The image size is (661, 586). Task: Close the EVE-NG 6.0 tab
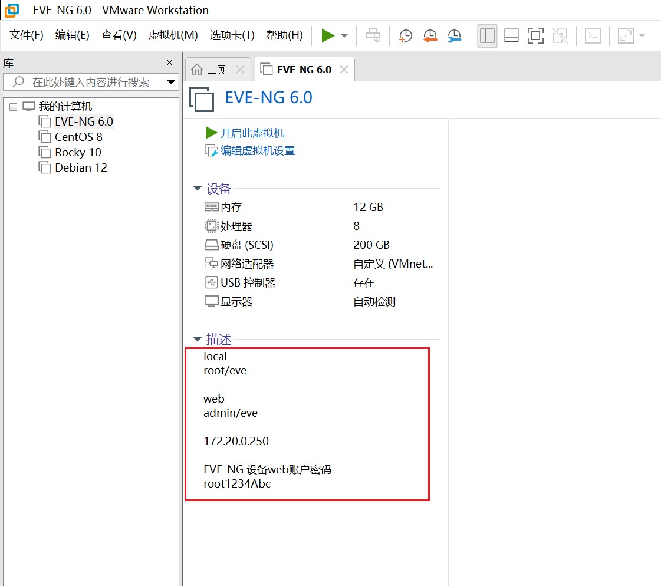[x=344, y=70]
